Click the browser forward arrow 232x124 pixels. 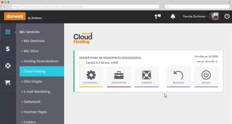point(8,7)
